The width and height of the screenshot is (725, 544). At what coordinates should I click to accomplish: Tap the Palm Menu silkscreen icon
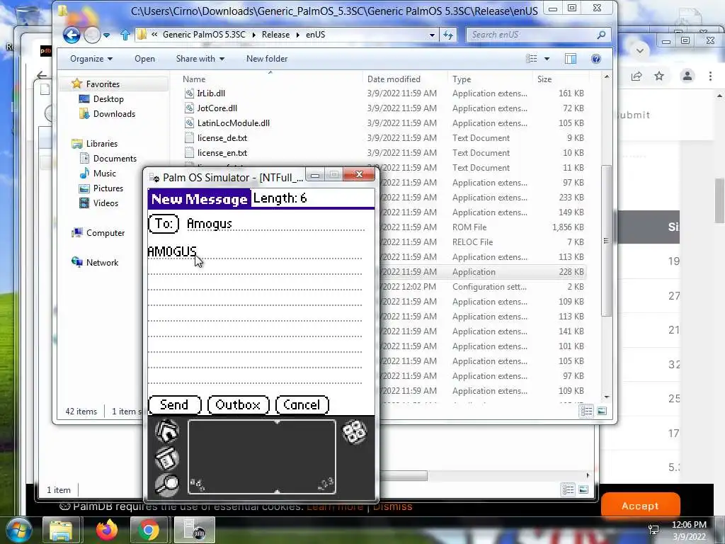click(167, 458)
